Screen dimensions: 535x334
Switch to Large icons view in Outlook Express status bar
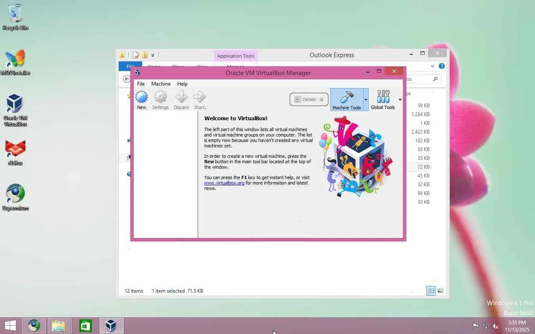[x=440, y=291]
